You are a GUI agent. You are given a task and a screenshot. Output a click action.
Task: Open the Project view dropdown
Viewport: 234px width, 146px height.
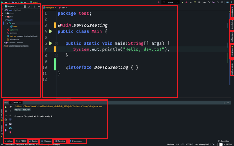tap(10, 7)
